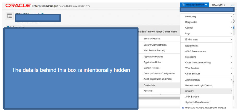Screen dimensions: 239x111
Task: Open Keystore from Security submenu
Action: point(159,91)
